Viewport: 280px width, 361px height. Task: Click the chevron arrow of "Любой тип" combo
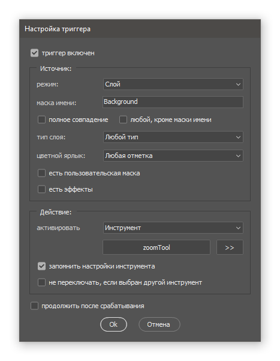[x=238, y=137]
